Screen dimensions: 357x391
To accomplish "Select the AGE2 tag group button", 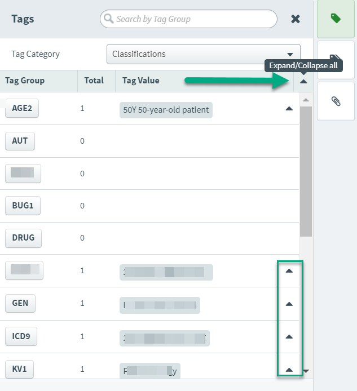I will click(x=22, y=108).
